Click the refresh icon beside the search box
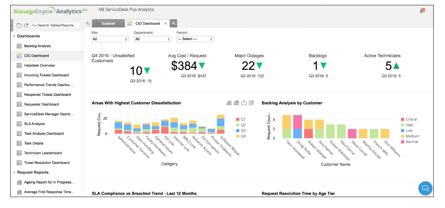The width and height of the screenshot is (445, 208). (26, 25)
